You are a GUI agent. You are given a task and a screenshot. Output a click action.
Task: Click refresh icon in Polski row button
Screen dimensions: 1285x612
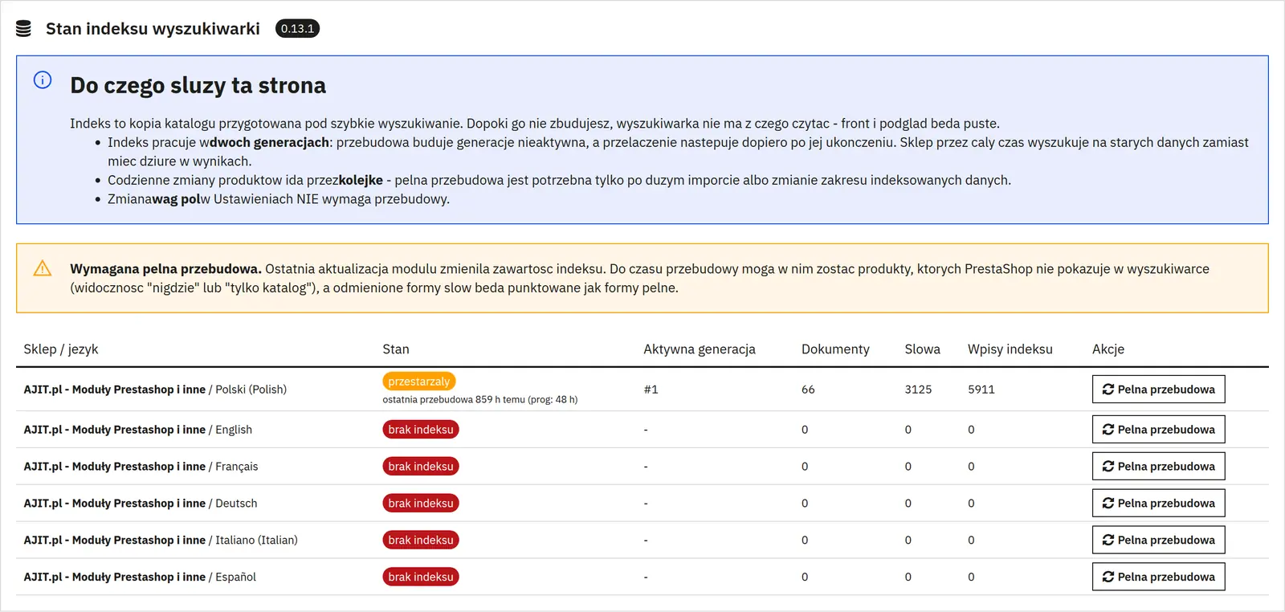coord(1108,389)
